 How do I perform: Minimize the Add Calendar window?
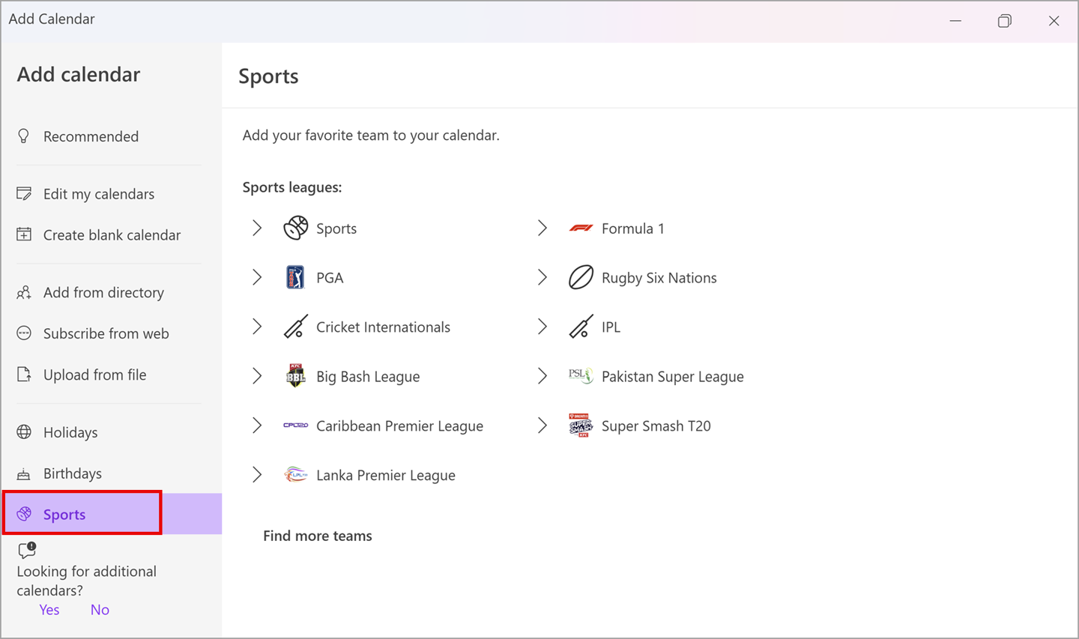pyautogui.click(x=955, y=21)
